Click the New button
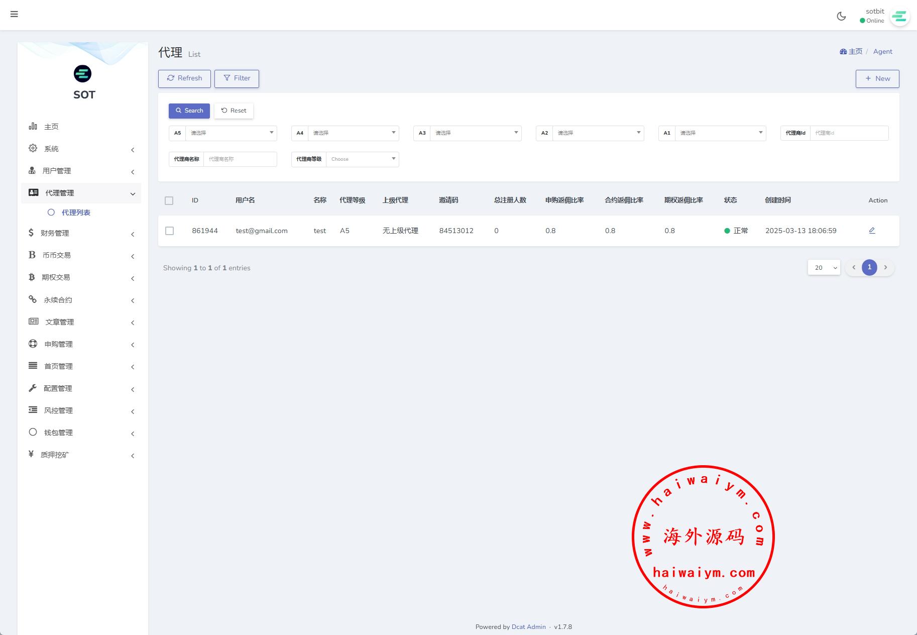 [877, 79]
